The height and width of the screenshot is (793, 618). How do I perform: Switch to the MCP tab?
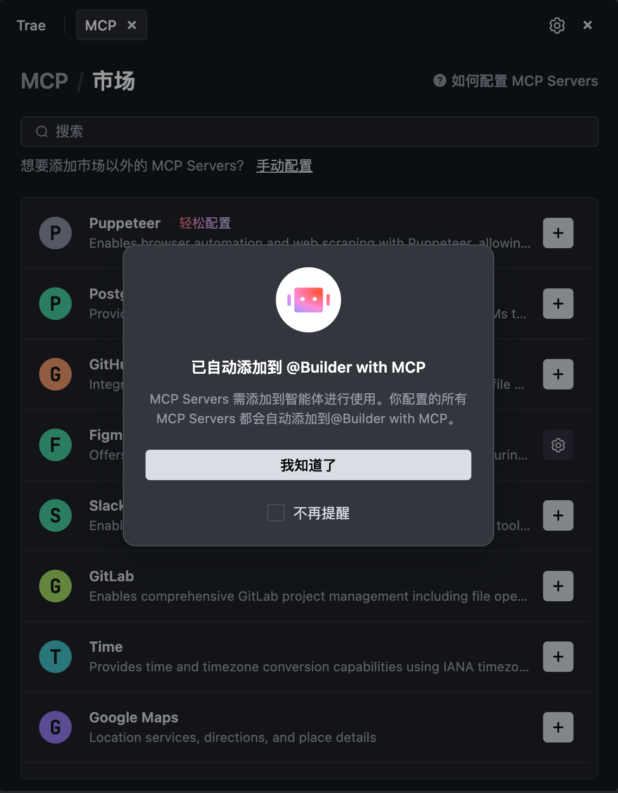(x=101, y=26)
